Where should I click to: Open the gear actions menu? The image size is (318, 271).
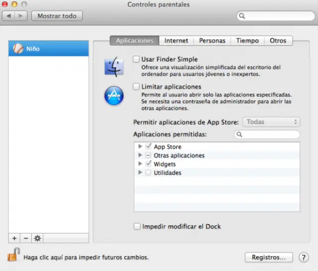[x=37, y=238]
